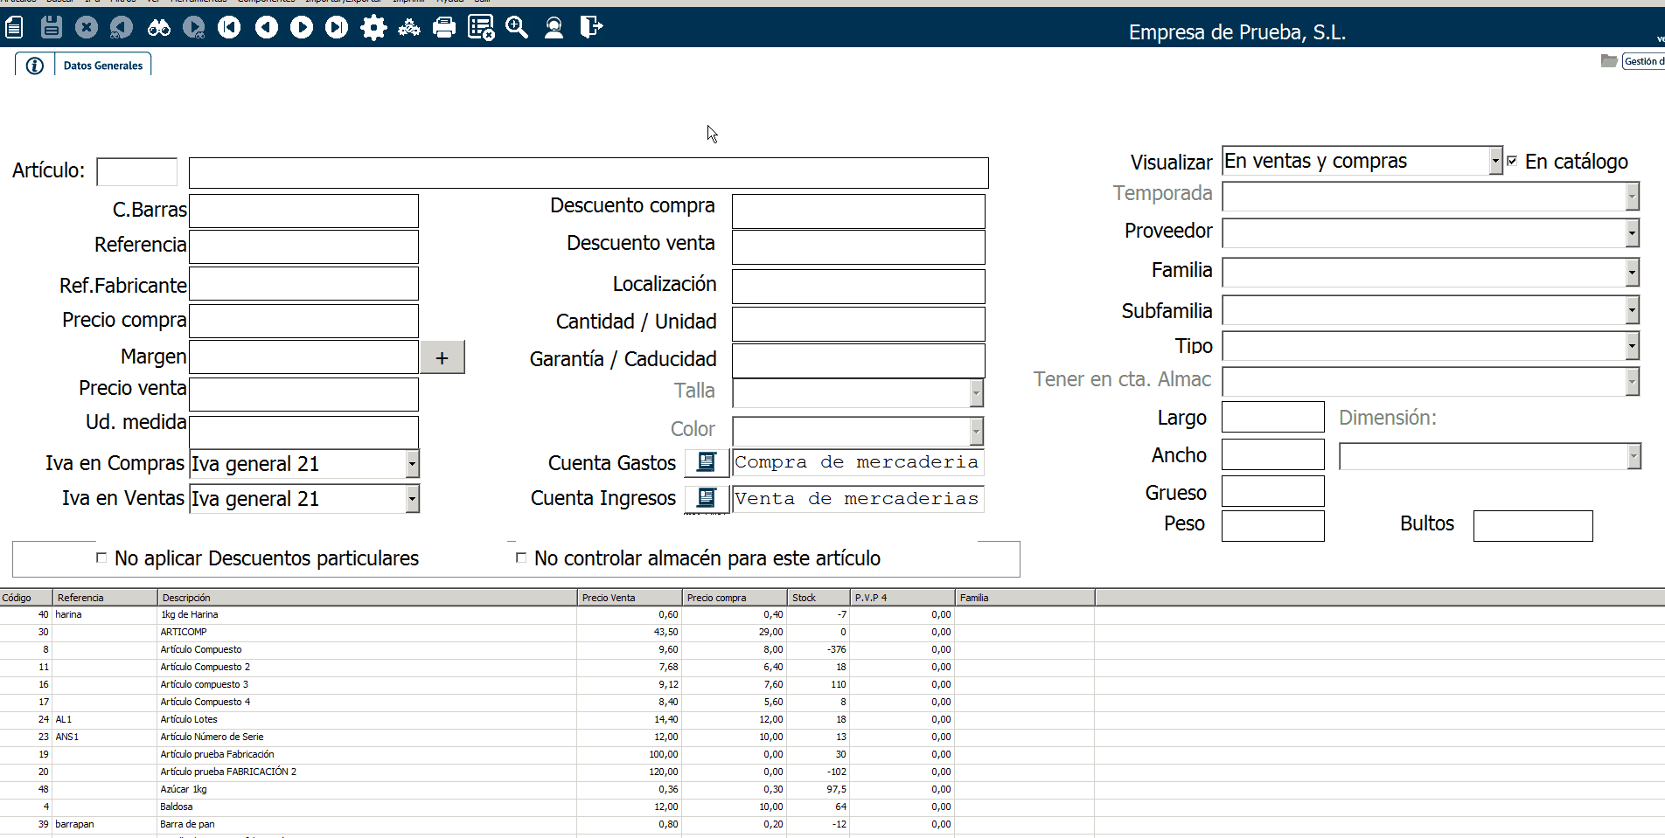Image resolution: width=1665 pixels, height=838 pixels.
Task: Expand the Iva en Compras dropdown
Action: coord(412,464)
